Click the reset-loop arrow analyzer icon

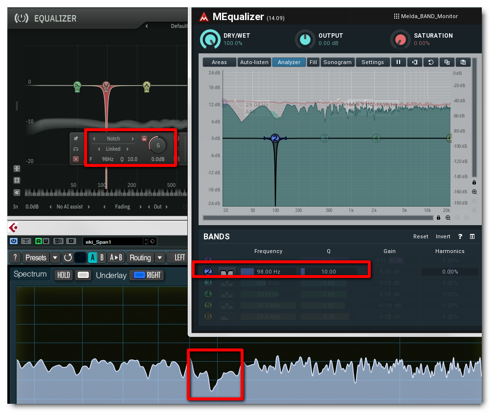431,62
